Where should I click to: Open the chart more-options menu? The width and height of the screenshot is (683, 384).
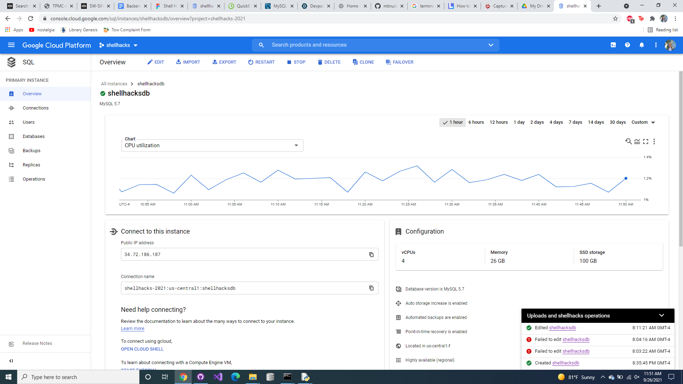(x=654, y=142)
